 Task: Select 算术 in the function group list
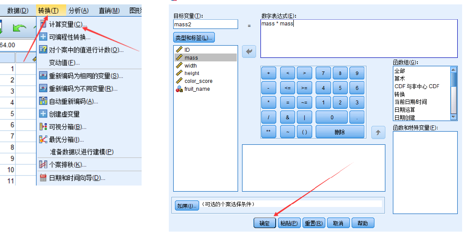click(400, 79)
